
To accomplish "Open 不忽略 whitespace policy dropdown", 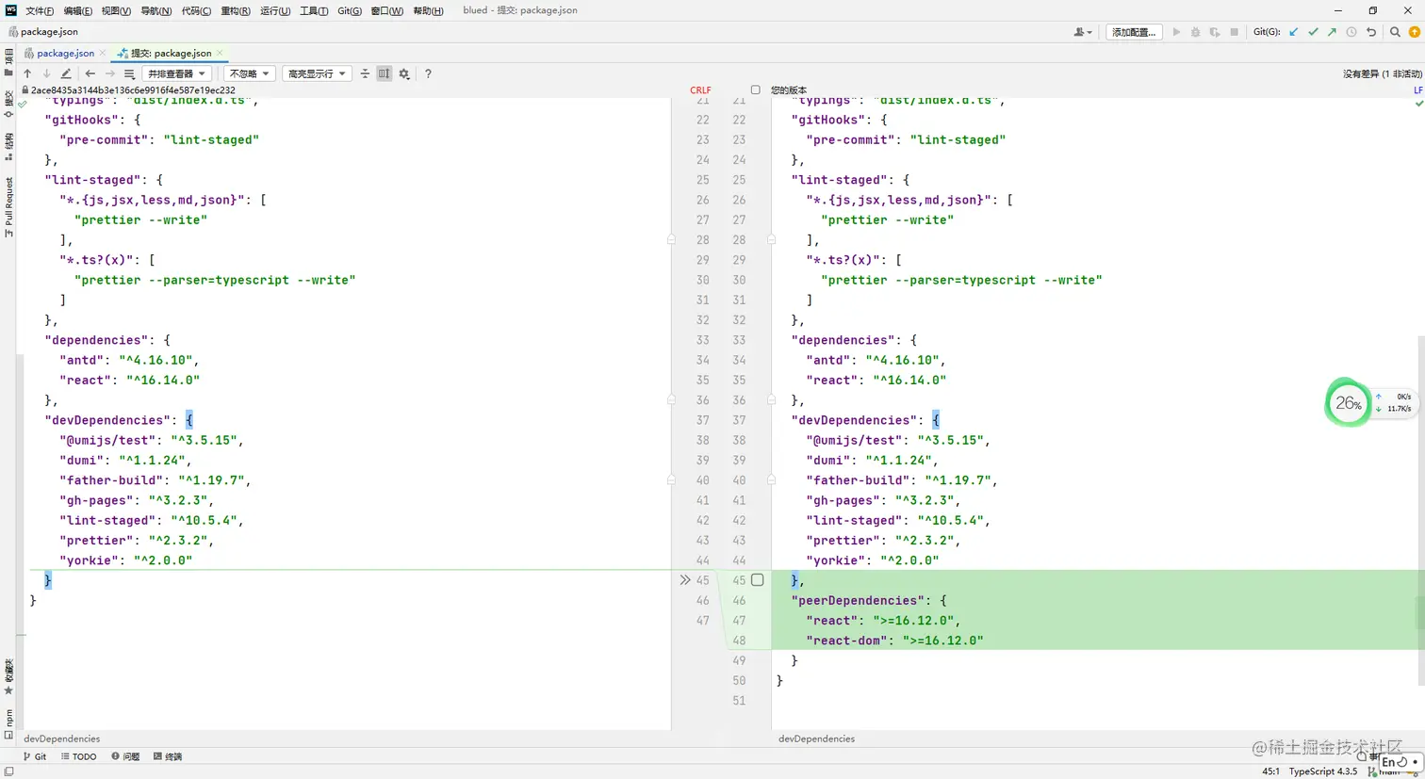I will (x=250, y=73).
